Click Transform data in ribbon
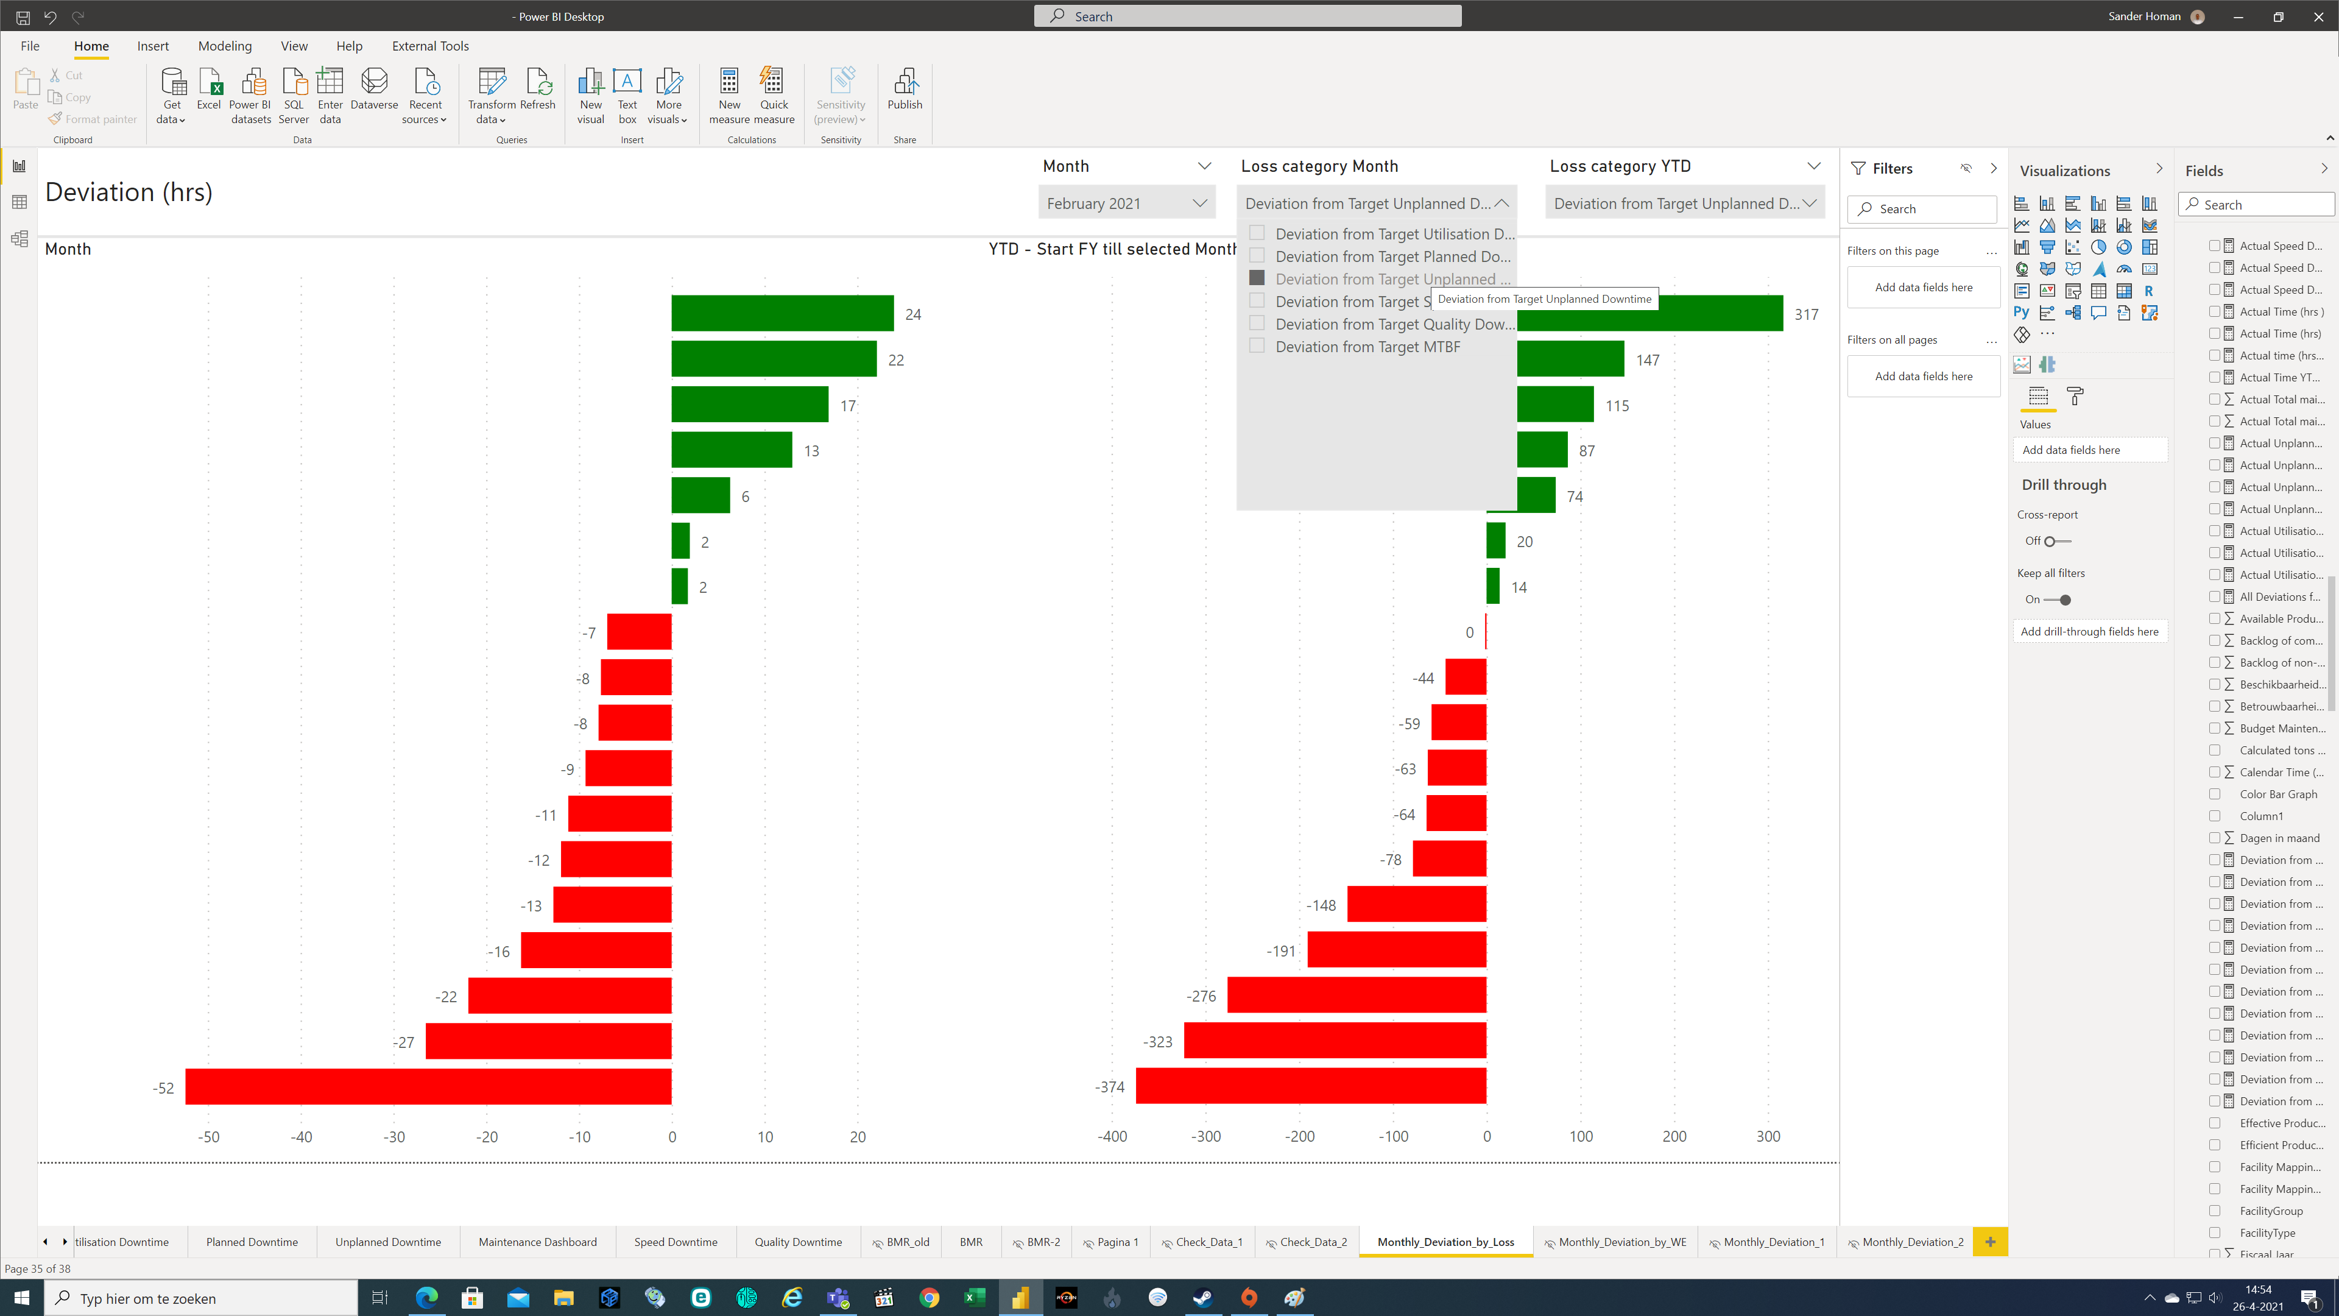The height and width of the screenshot is (1316, 2339). pyautogui.click(x=491, y=96)
